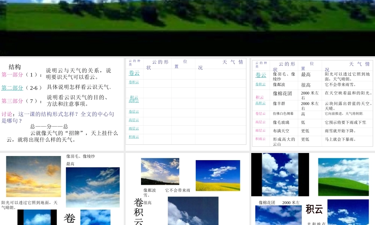Click 积云 row label in the filled table
375x225 pixels.
click(260, 97)
